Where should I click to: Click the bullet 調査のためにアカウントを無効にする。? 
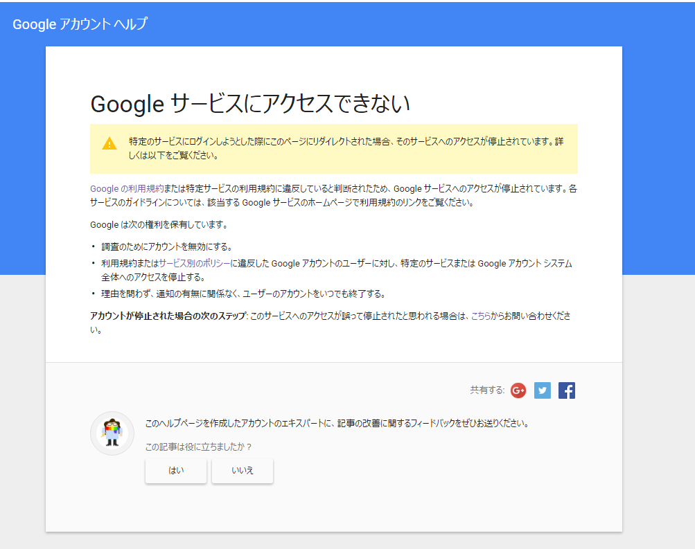click(x=167, y=246)
